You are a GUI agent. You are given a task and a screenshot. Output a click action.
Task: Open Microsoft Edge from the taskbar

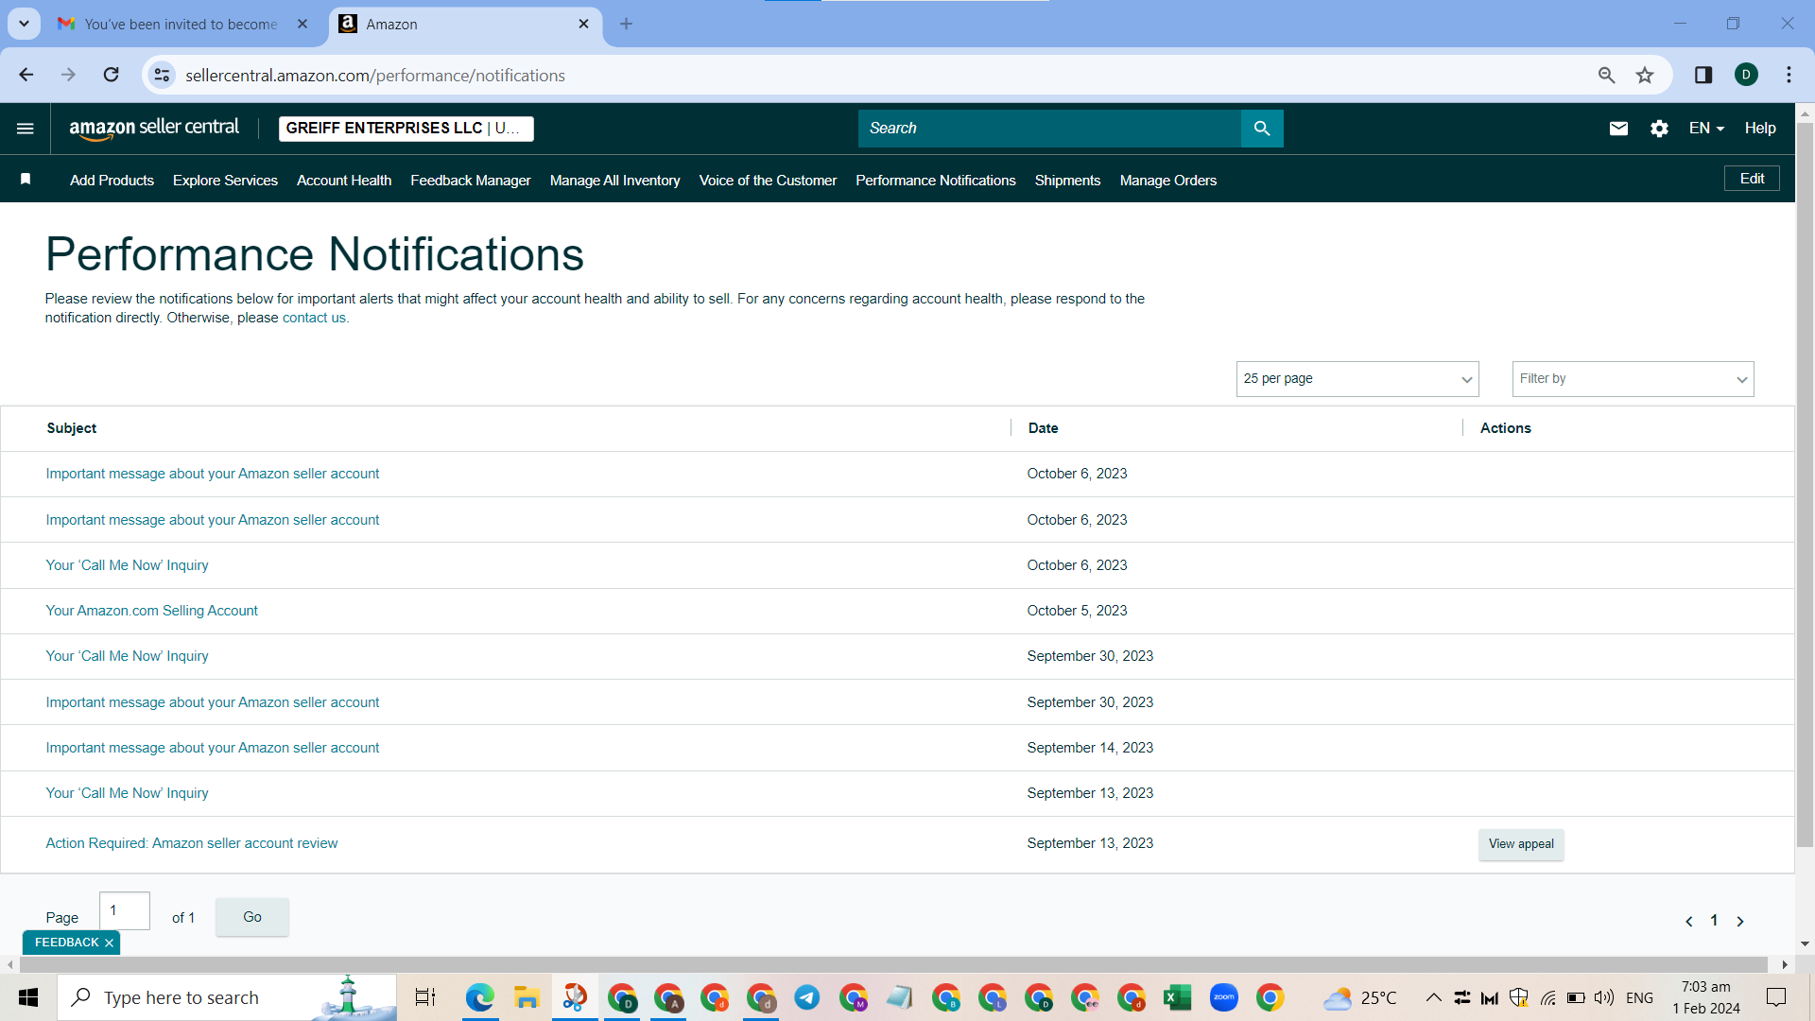pos(480,997)
